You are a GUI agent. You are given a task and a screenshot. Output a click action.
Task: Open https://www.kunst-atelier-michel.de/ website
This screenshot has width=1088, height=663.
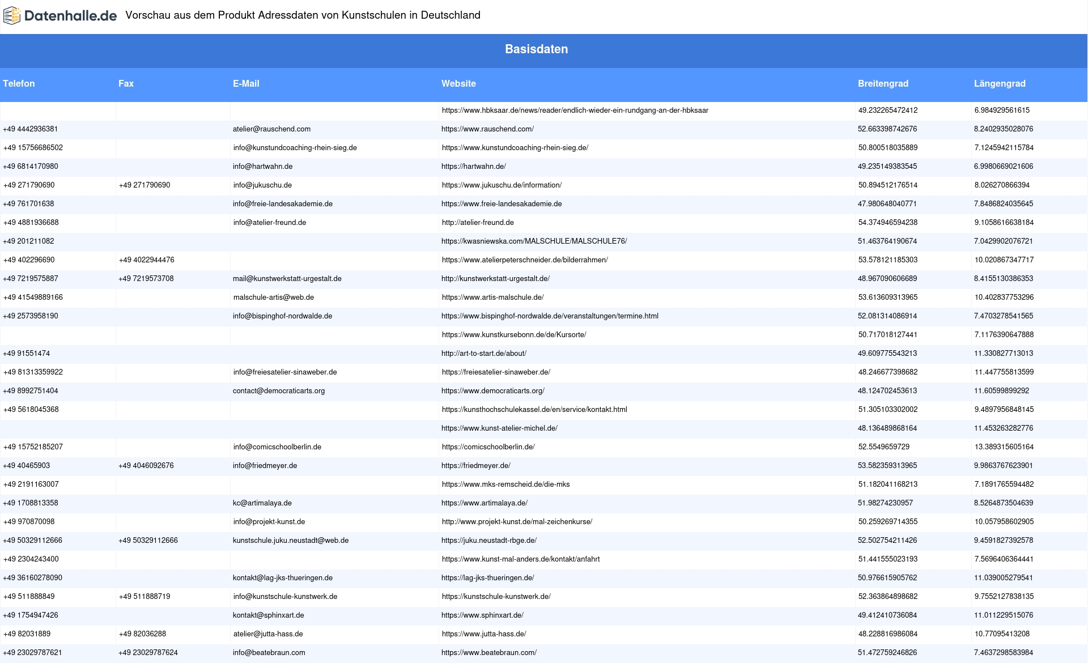click(x=499, y=428)
